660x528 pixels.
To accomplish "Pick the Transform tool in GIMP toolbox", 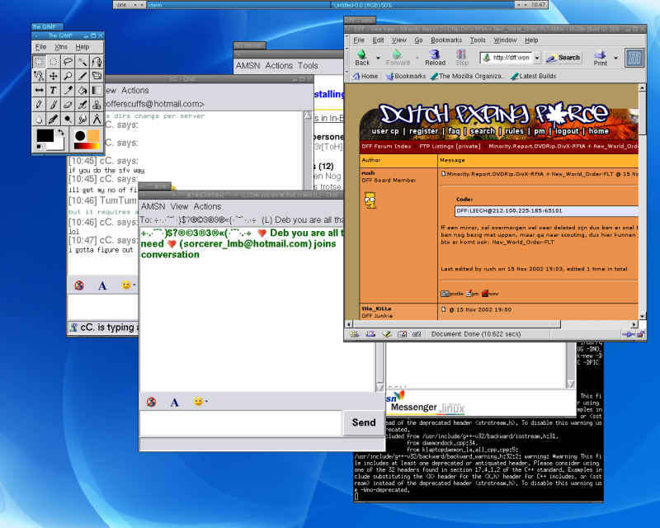I will coord(97,76).
